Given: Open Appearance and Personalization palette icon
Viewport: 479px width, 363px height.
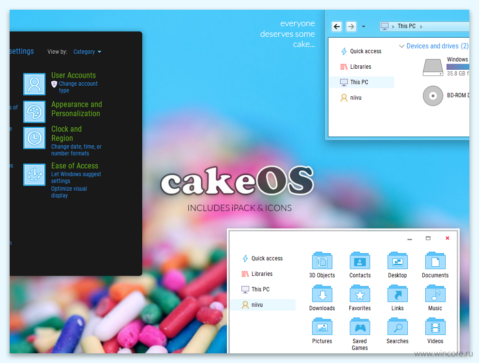Looking at the screenshot, I should pyautogui.click(x=34, y=112).
